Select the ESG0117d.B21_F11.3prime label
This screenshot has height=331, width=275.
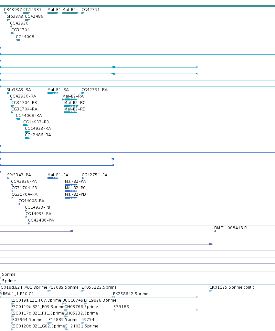tap(37, 313)
